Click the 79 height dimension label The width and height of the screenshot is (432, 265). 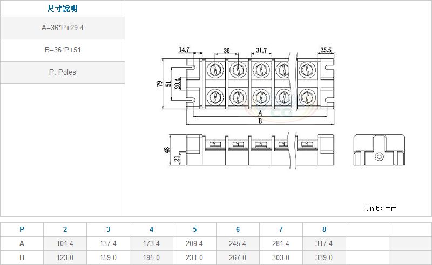pyautogui.click(x=160, y=85)
